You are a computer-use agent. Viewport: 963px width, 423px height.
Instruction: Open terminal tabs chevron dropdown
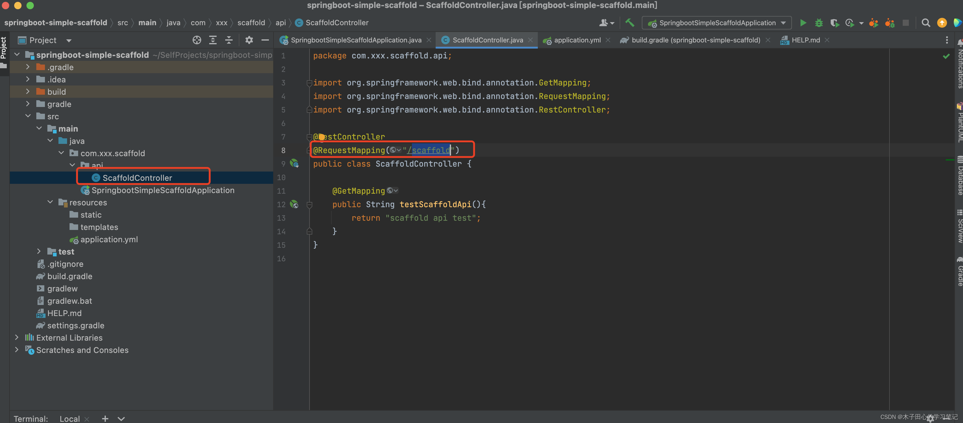click(x=121, y=418)
